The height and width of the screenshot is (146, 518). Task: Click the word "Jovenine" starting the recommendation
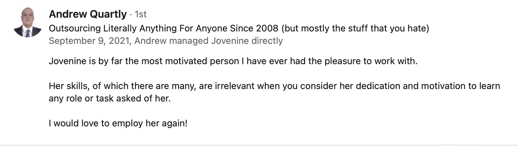[x=67, y=61]
